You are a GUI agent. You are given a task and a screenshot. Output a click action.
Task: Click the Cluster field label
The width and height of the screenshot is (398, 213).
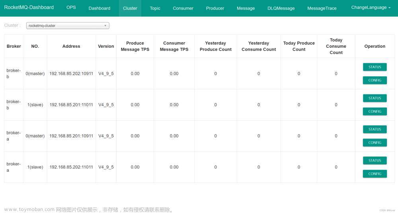12,25
